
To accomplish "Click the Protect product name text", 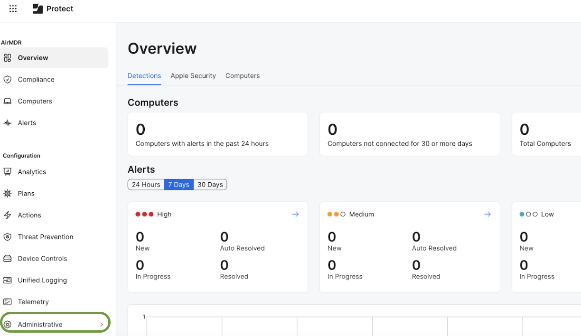I will [x=60, y=9].
